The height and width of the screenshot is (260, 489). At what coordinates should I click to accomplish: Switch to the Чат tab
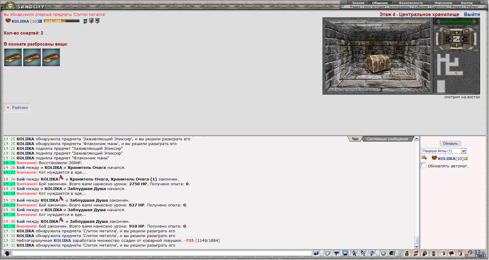point(355,139)
